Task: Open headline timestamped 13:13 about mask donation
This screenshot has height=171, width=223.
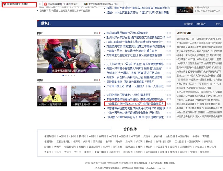Action: pos(127,33)
